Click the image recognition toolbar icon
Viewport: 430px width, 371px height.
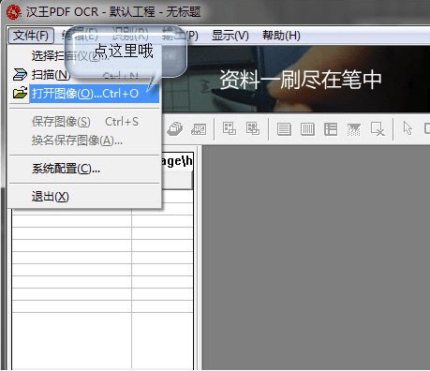[x=199, y=128]
